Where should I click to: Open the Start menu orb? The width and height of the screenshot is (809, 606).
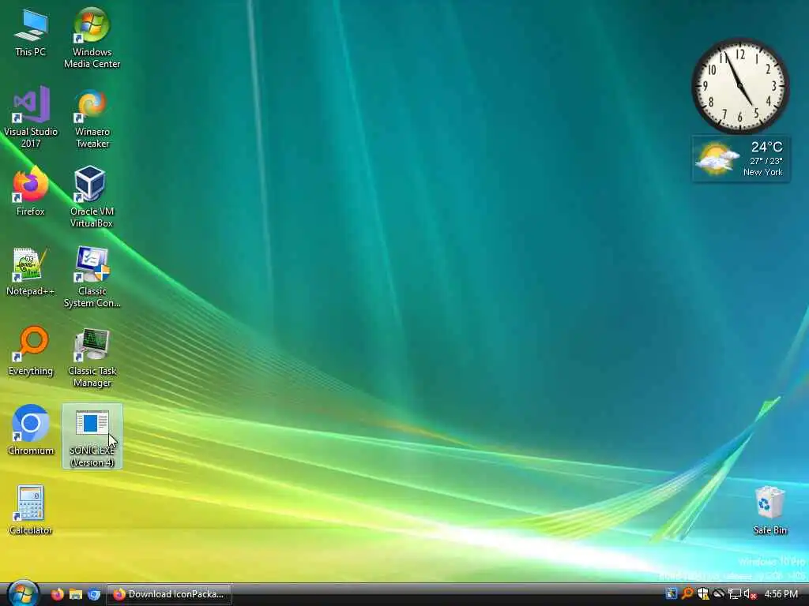[22, 593]
